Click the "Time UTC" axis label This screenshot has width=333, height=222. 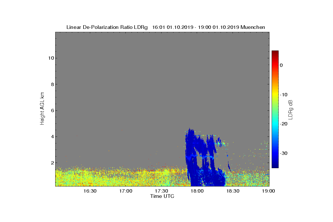[162, 196]
